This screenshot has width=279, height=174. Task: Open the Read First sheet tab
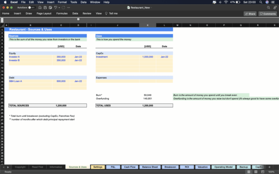37,167
